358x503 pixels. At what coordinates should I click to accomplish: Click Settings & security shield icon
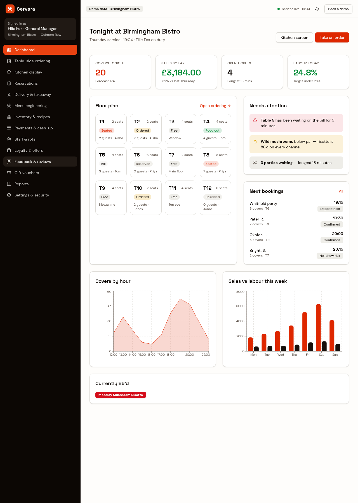9,195
